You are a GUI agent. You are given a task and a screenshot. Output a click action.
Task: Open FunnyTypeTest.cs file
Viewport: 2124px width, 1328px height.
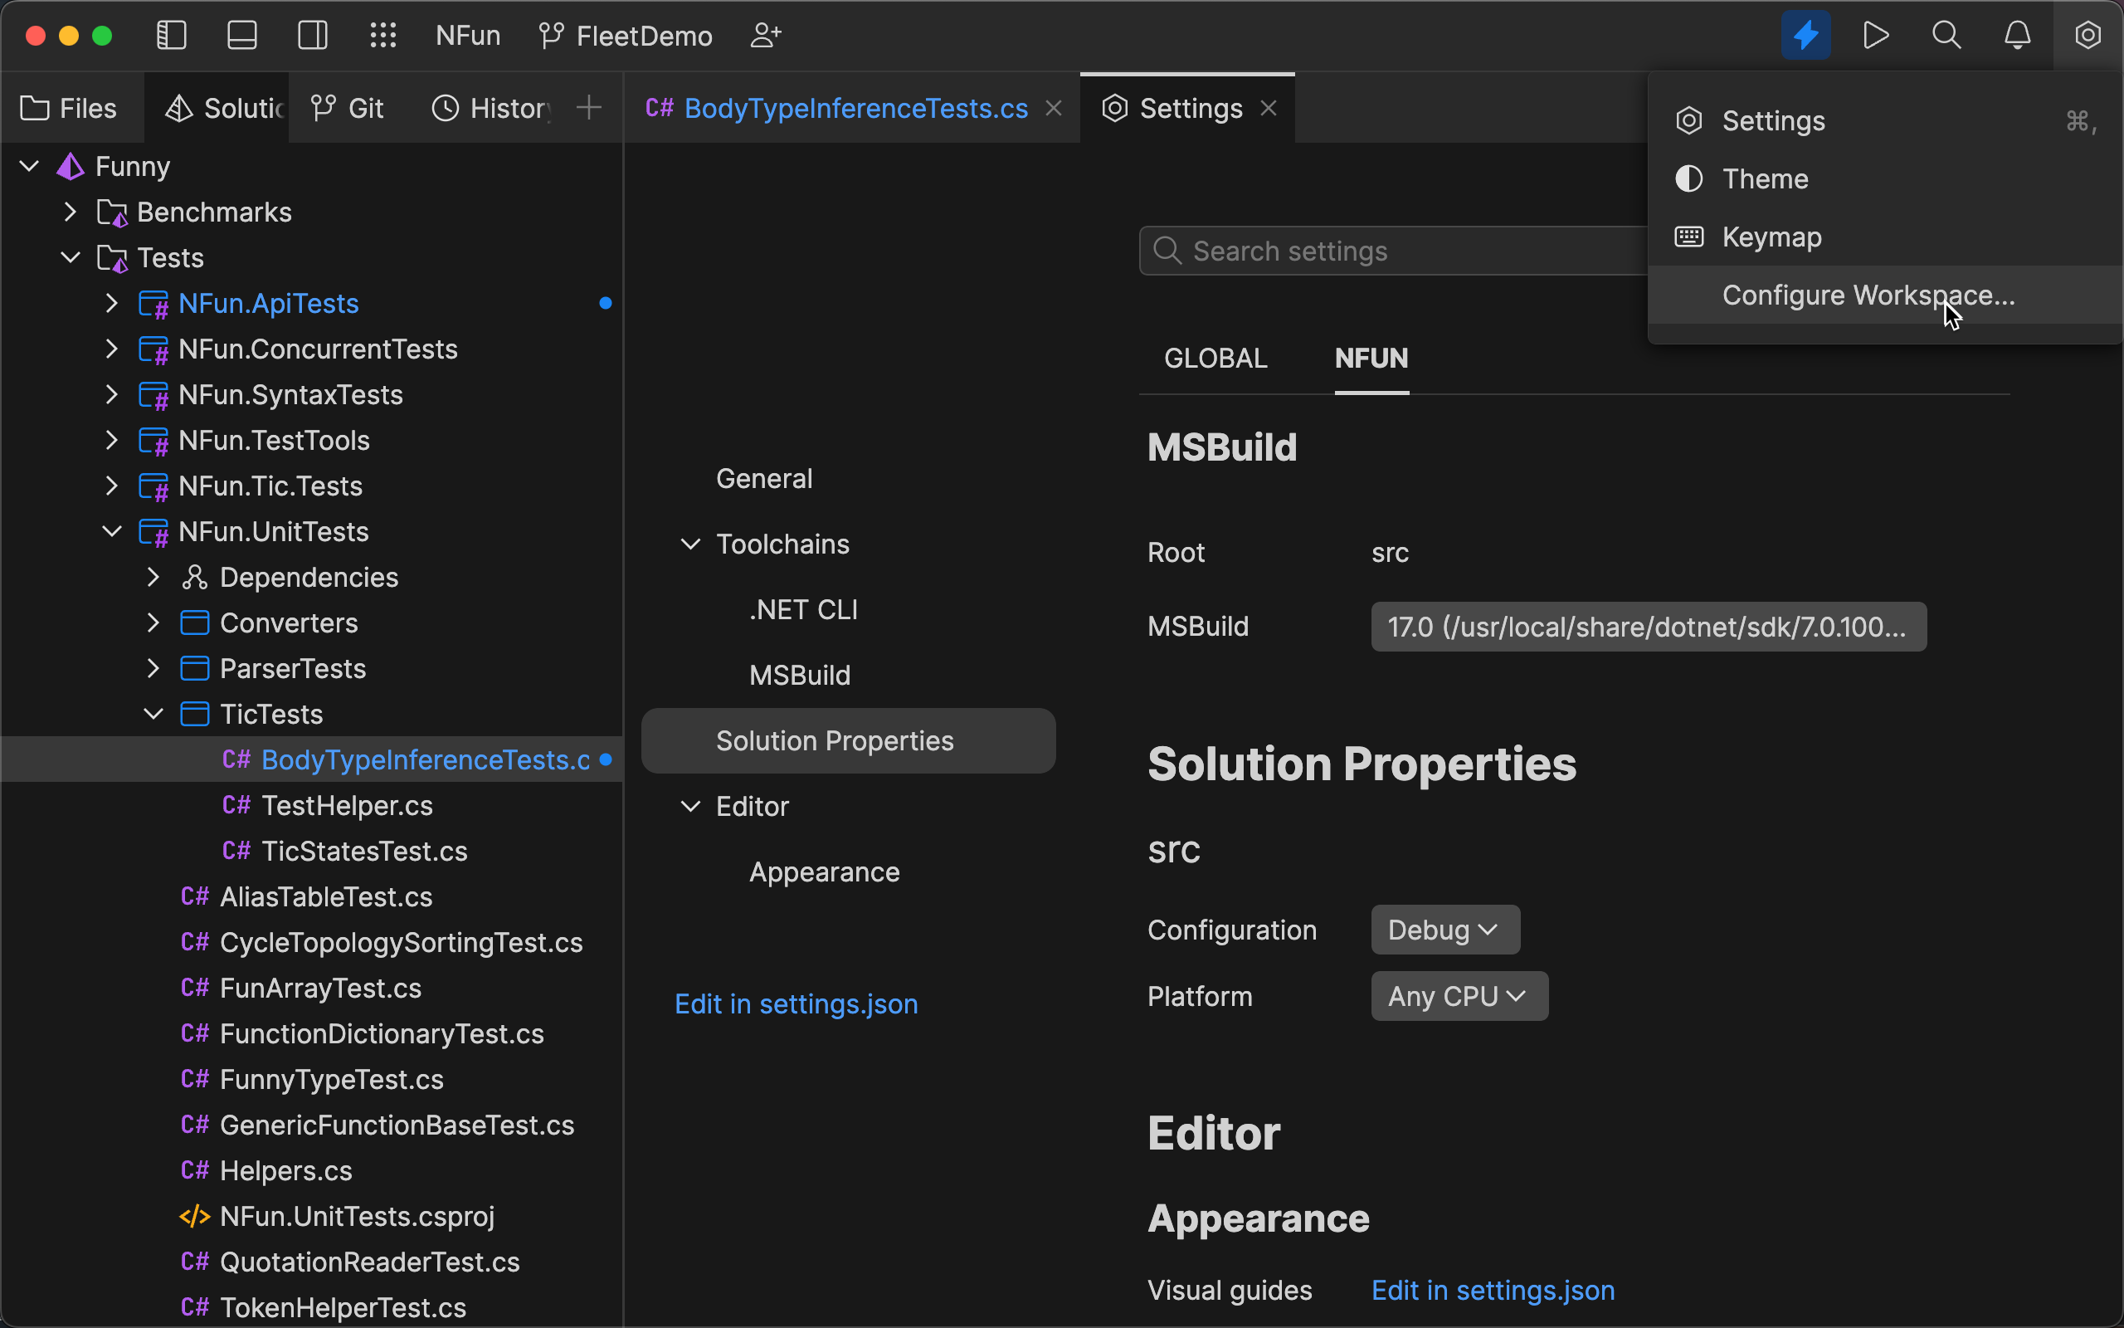(x=312, y=1080)
